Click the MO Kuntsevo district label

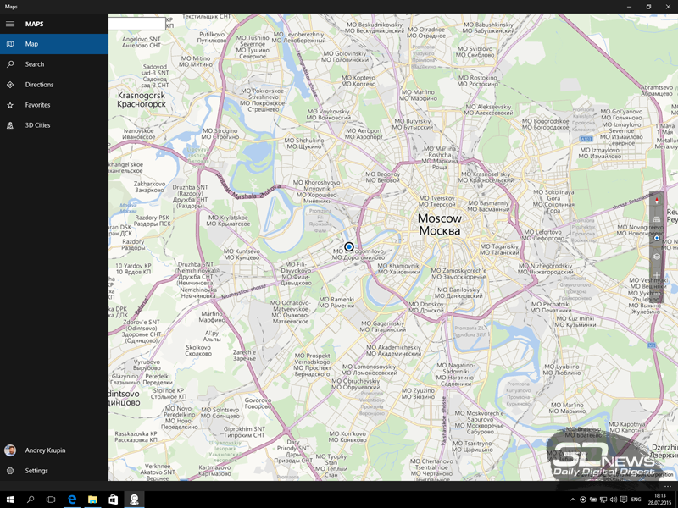pos(242,255)
